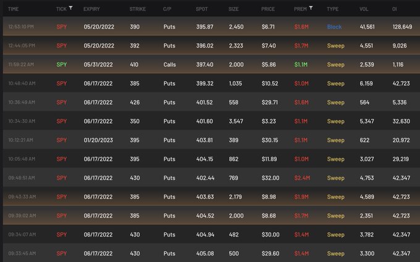420x262 pixels.
Task: Click size value 3,547
Action: coord(236,121)
